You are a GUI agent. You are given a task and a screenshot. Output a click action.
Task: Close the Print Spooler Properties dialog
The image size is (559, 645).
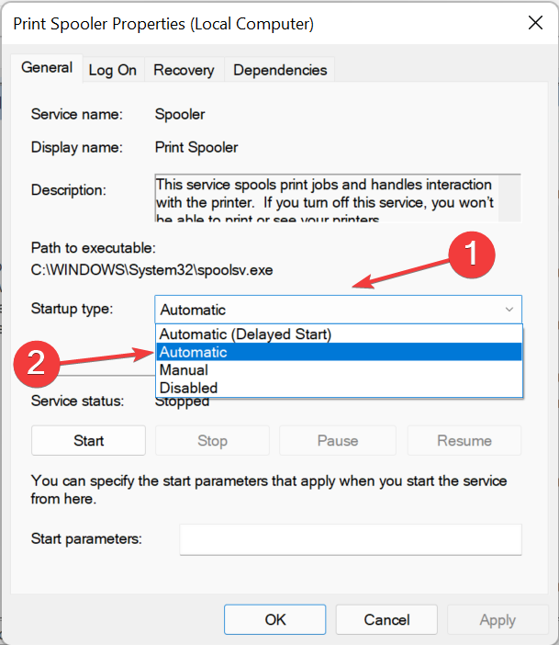click(535, 23)
